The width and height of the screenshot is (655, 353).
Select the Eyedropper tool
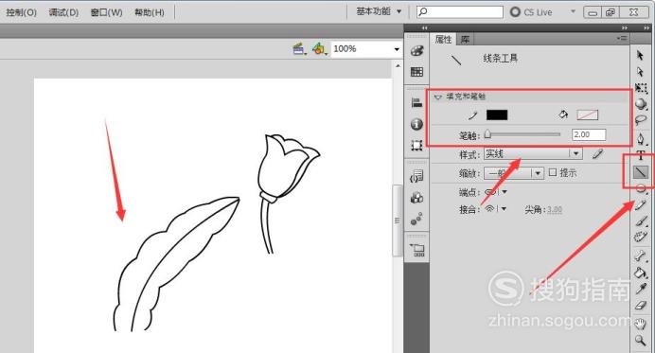641,289
